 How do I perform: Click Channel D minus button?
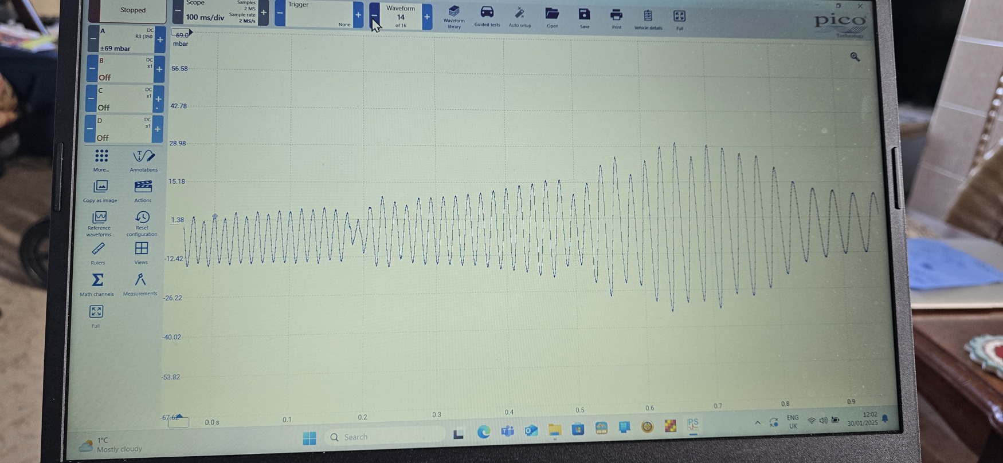click(x=89, y=129)
